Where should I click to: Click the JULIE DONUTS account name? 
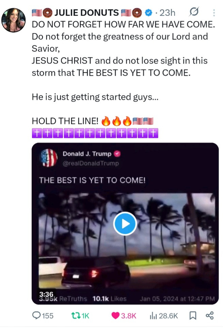pyautogui.click(x=86, y=13)
